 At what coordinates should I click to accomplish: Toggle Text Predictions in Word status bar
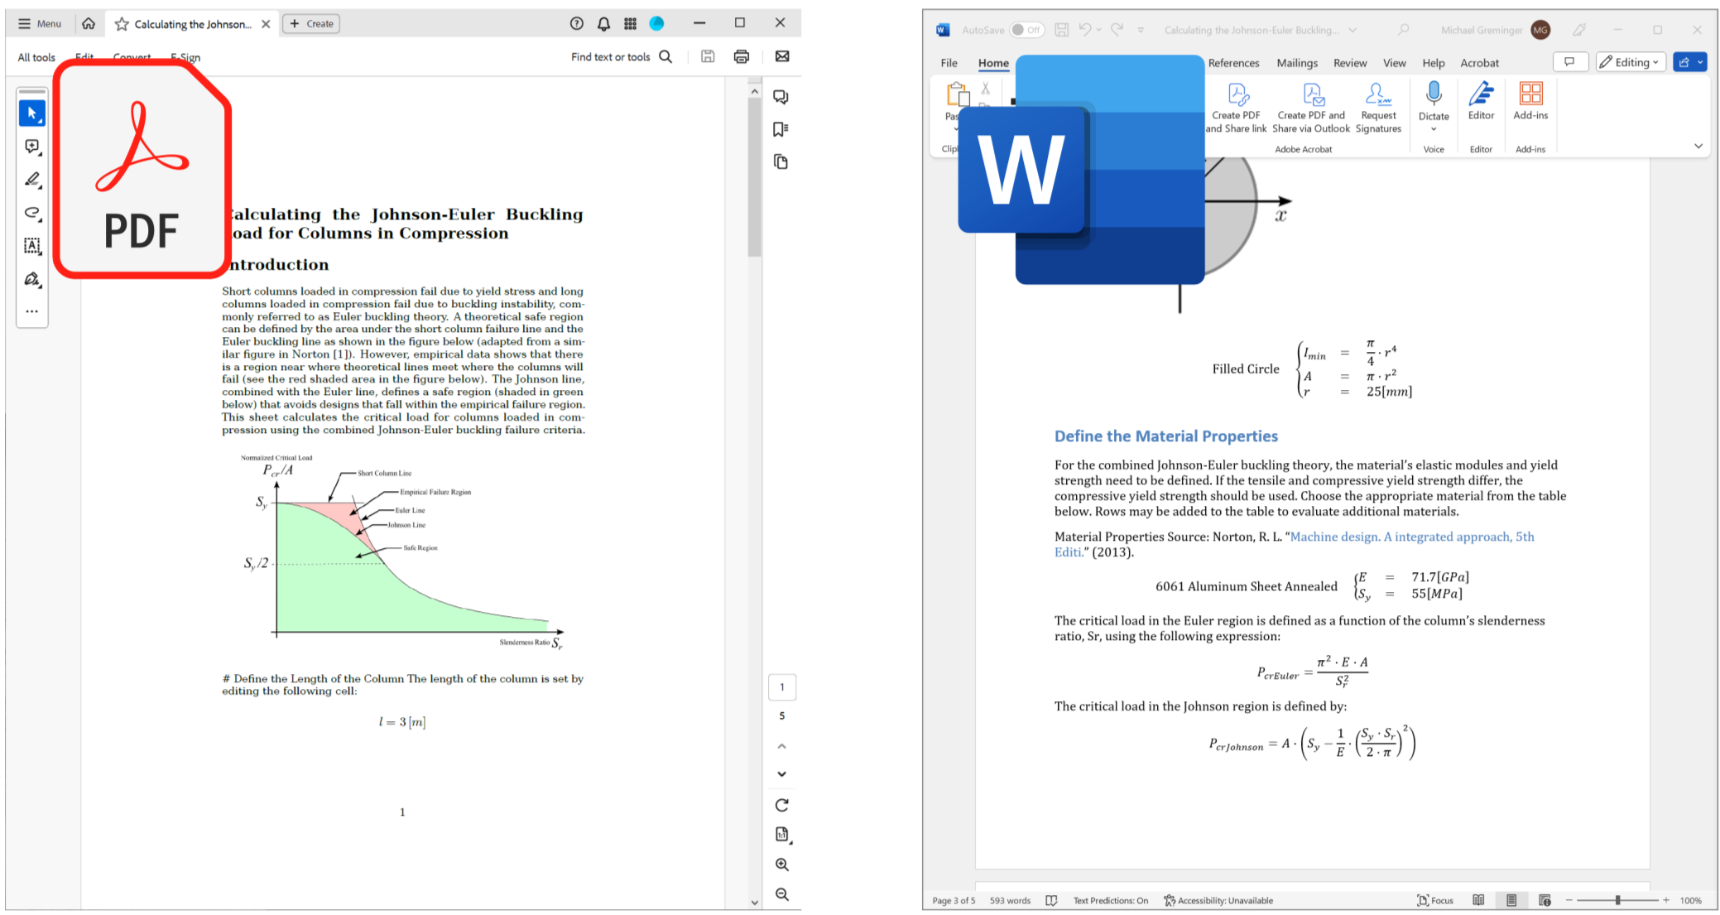pyautogui.click(x=1110, y=900)
